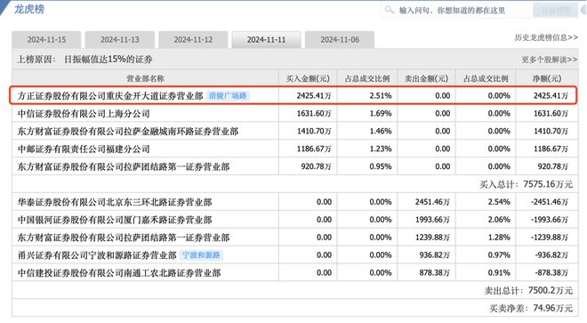Click the 上榜原因 日振幅值达15%的证券 text

85,60
